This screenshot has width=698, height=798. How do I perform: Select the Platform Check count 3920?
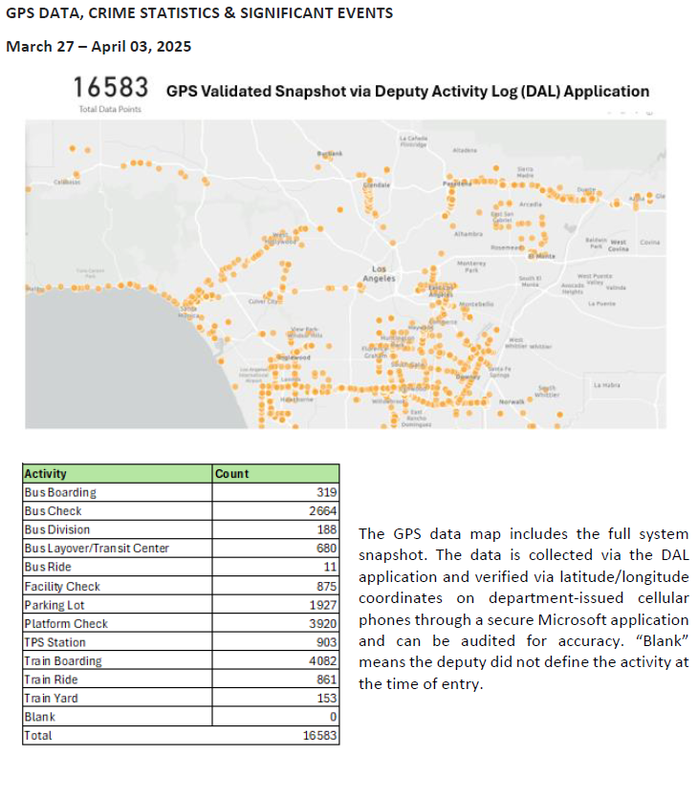coord(320,624)
